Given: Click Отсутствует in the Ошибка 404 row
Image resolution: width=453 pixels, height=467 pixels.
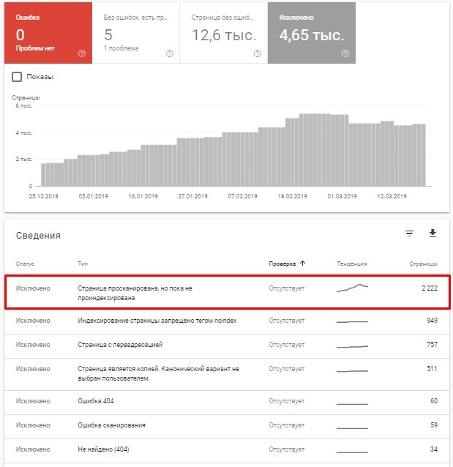Looking at the screenshot, I should (287, 401).
